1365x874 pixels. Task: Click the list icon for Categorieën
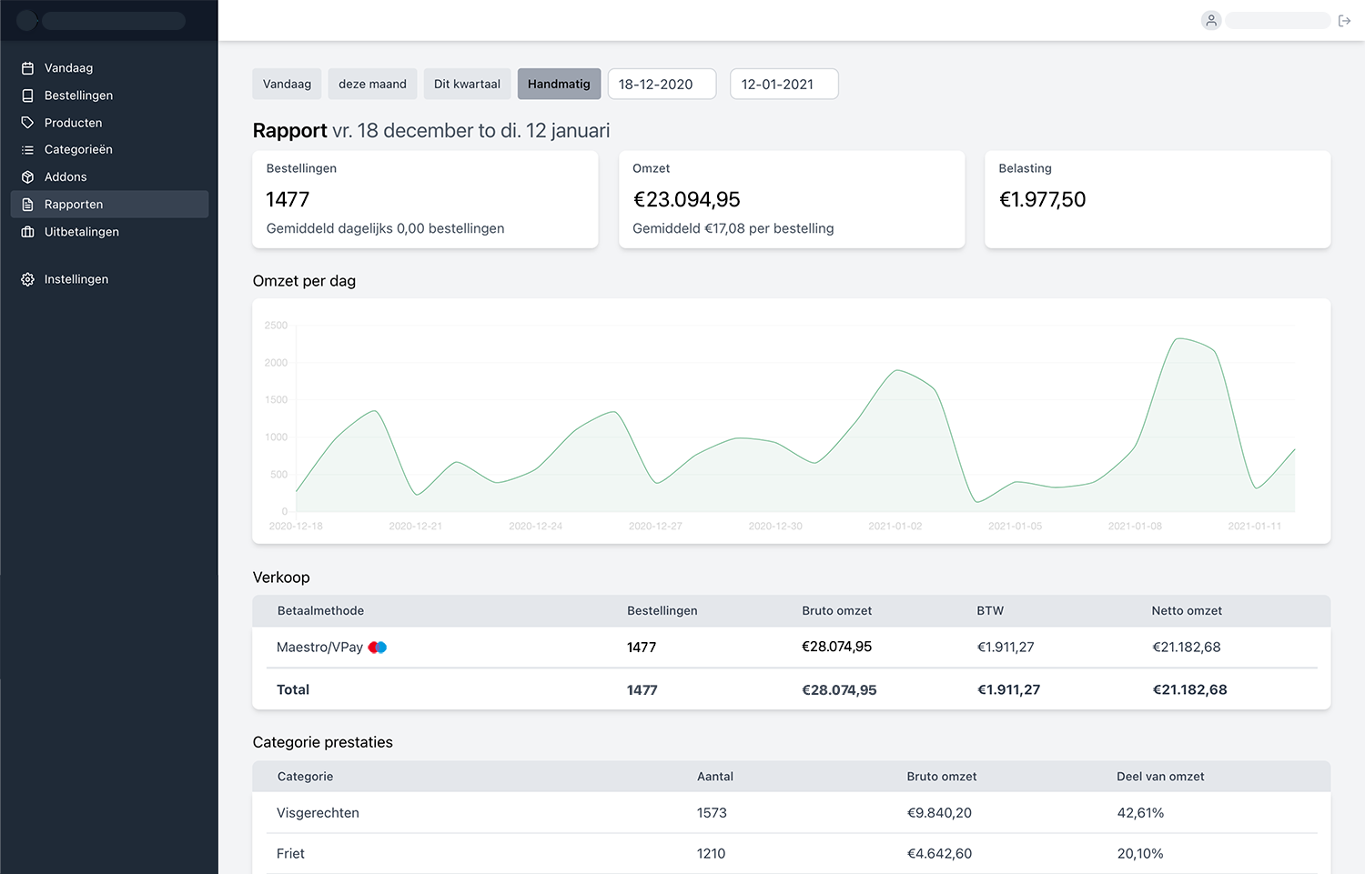point(27,150)
